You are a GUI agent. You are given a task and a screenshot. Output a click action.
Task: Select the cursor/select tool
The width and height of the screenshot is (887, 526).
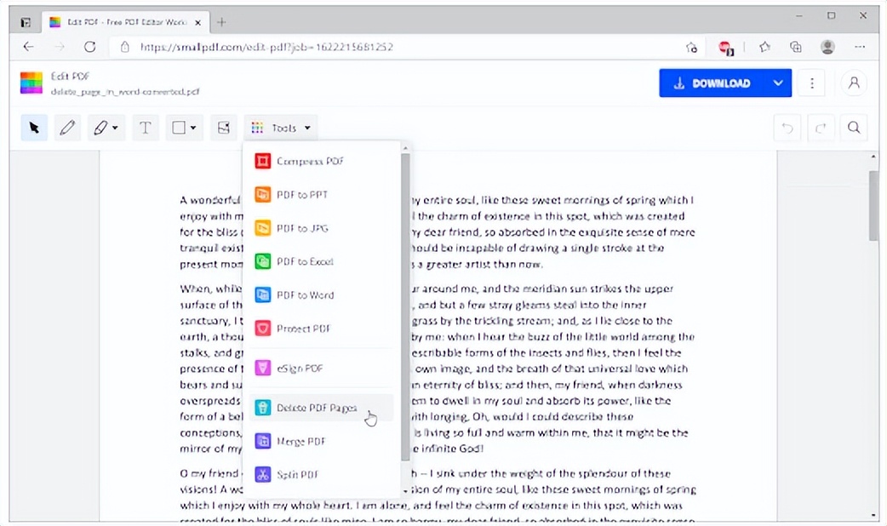click(33, 127)
